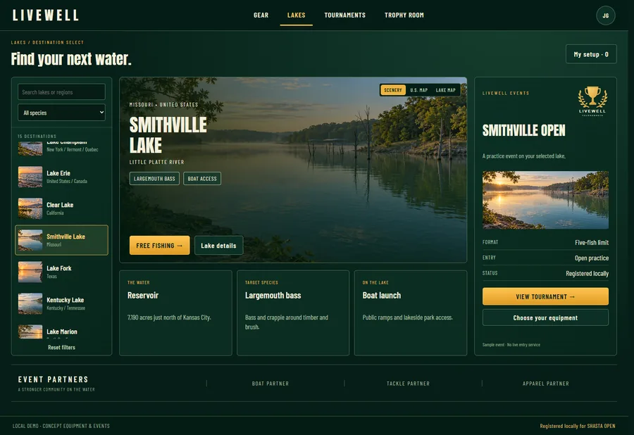634x435 pixels.
Task: Click 'Little Platte River' subtitle
Action: tap(156, 162)
